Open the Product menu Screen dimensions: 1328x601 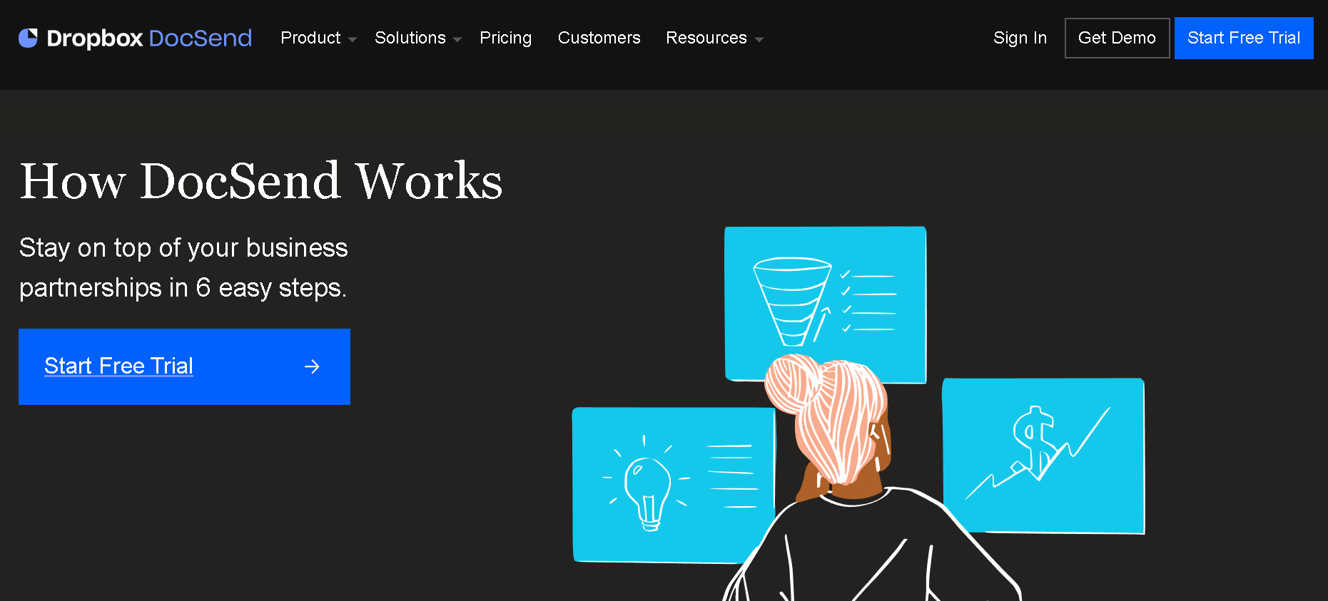tap(310, 38)
